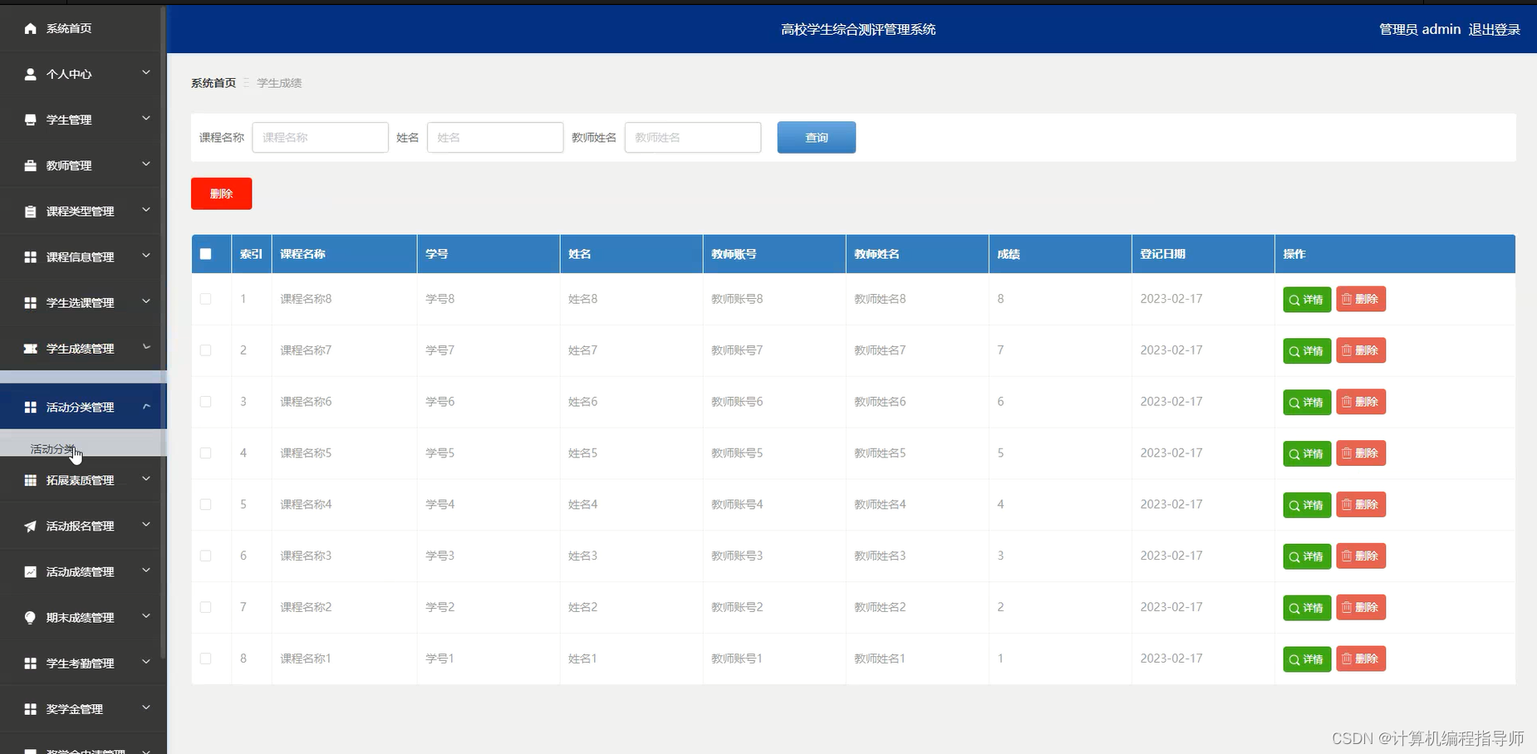This screenshot has width=1537, height=754.
Task: Select the checkbox in row 课程名称7
Action: click(x=205, y=350)
